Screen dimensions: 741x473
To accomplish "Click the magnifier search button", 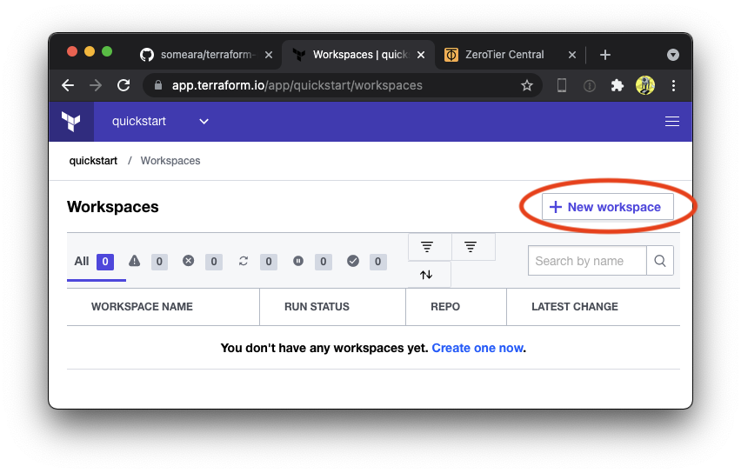I will coord(660,260).
